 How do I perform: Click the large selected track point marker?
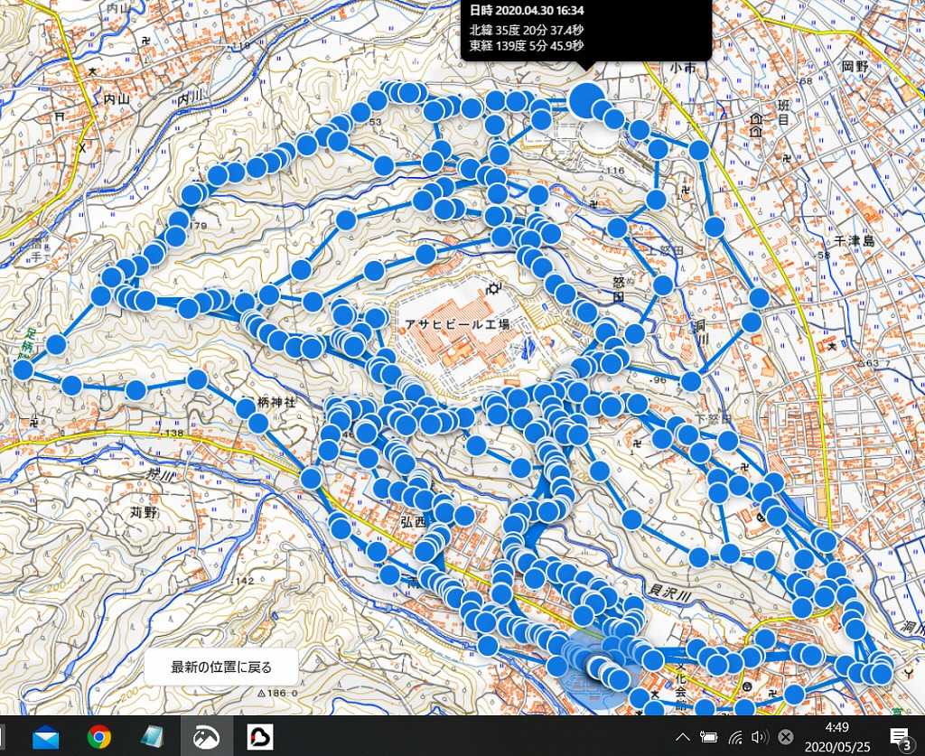tap(587, 98)
